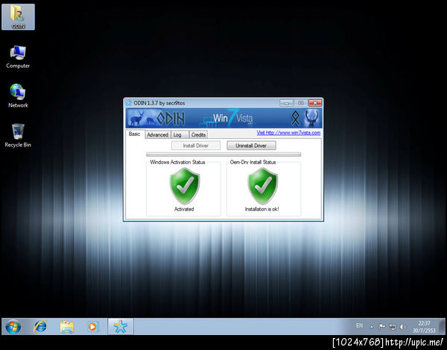Click Show desktop strip at taskbar end
447x350 pixels.
[442, 326]
